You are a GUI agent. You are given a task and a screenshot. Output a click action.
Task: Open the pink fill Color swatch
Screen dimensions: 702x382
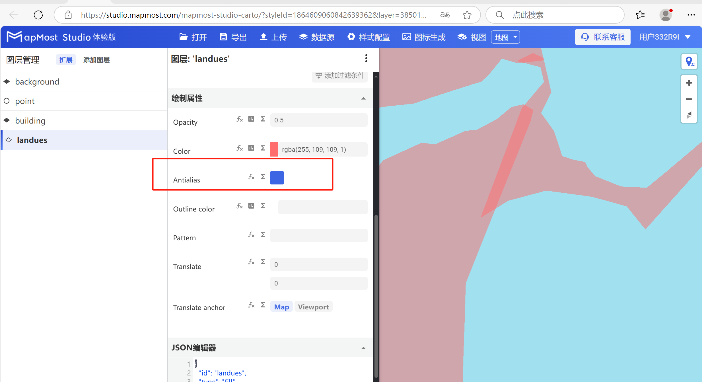pos(273,149)
